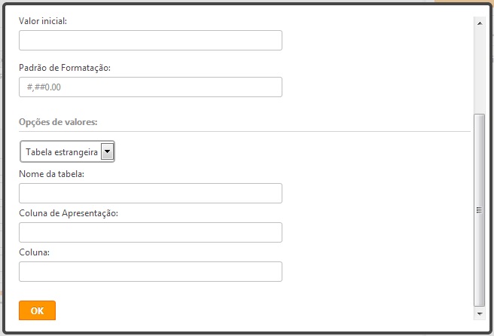This screenshot has width=494, height=336.
Task: Select the Opções de valores heading
Action: coord(58,122)
